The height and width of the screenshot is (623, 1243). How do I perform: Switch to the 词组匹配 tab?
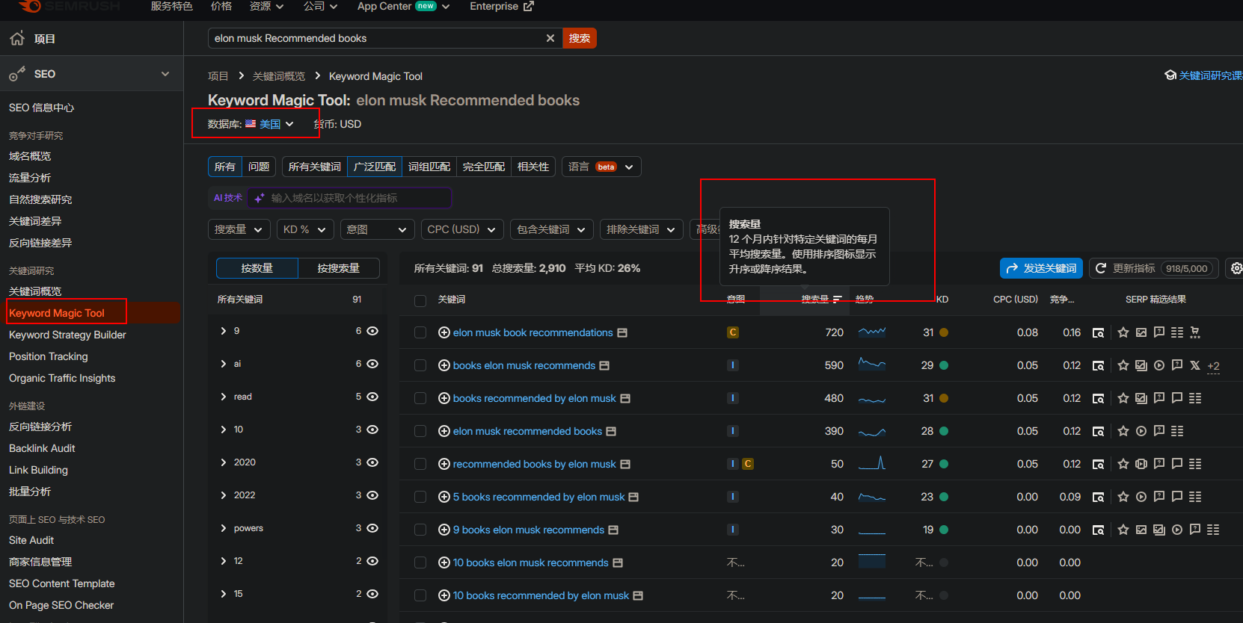429,167
